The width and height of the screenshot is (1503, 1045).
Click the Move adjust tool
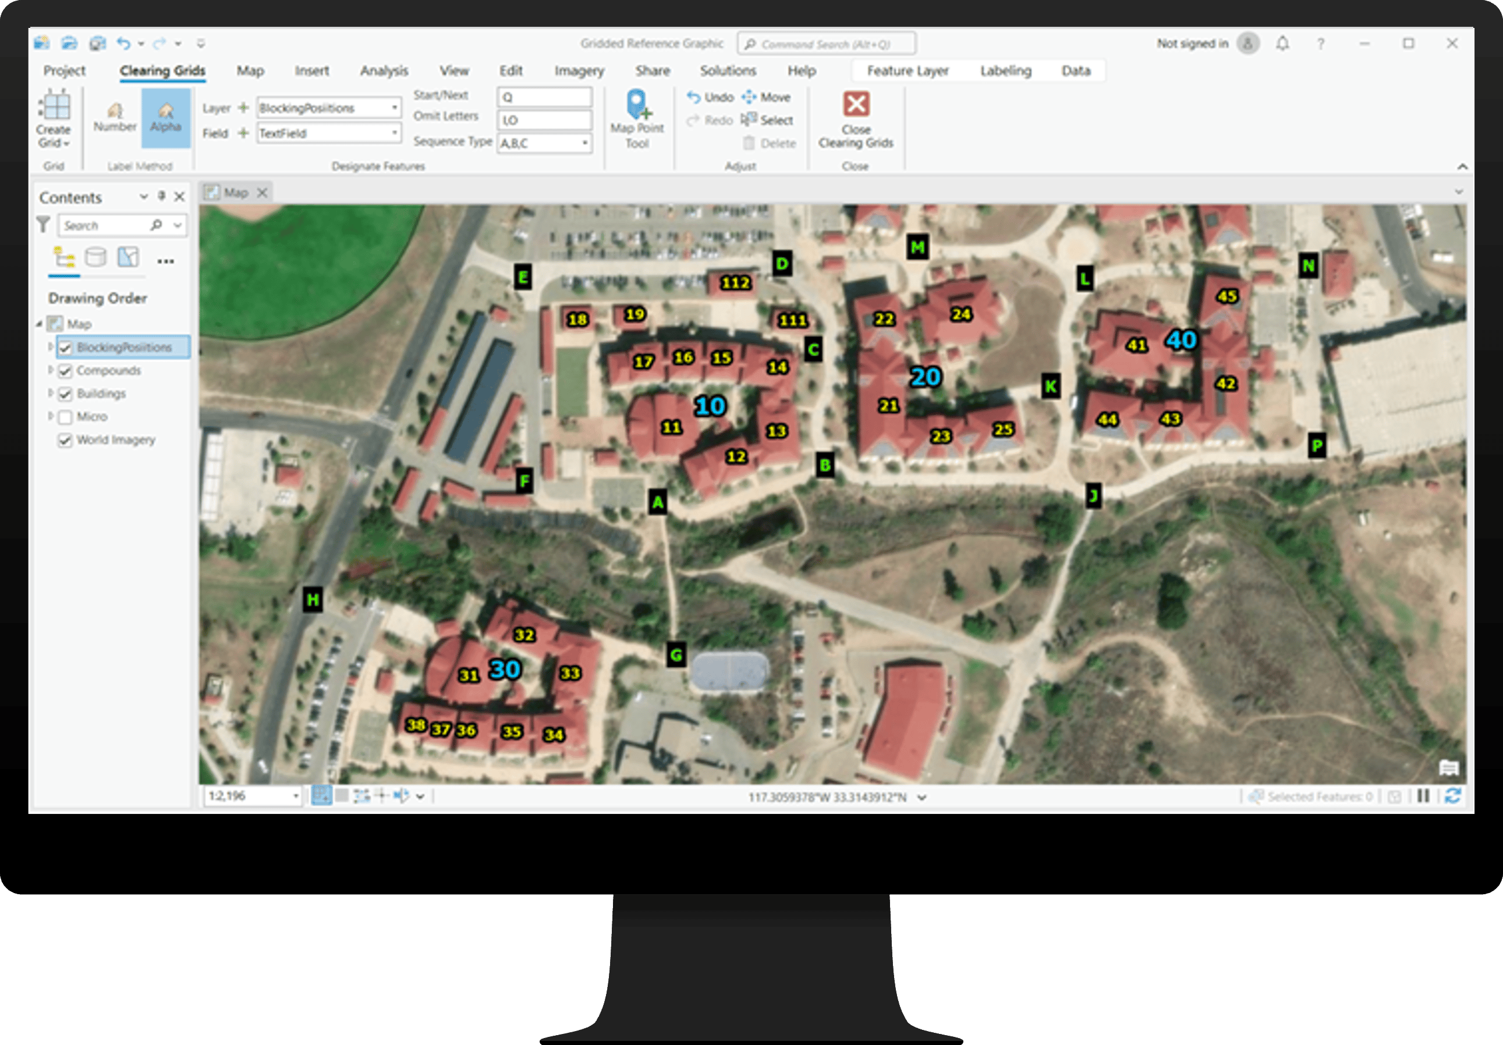coord(766,97)
